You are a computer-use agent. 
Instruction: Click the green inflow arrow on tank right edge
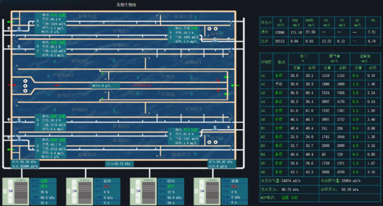point(235,86)
